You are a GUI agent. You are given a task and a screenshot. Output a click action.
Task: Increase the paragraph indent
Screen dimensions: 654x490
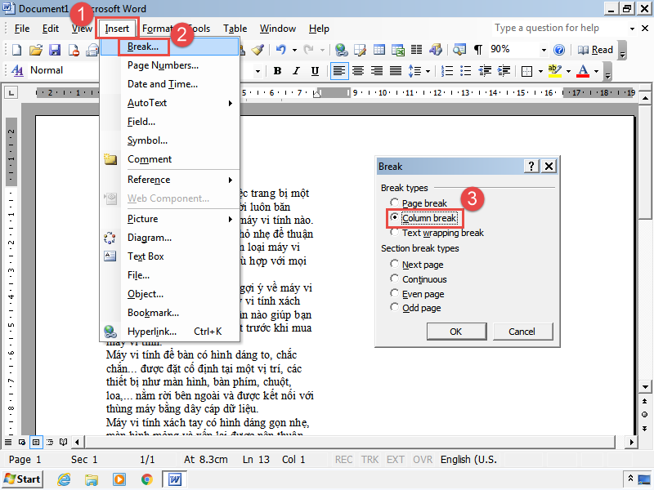coord(504,71)
